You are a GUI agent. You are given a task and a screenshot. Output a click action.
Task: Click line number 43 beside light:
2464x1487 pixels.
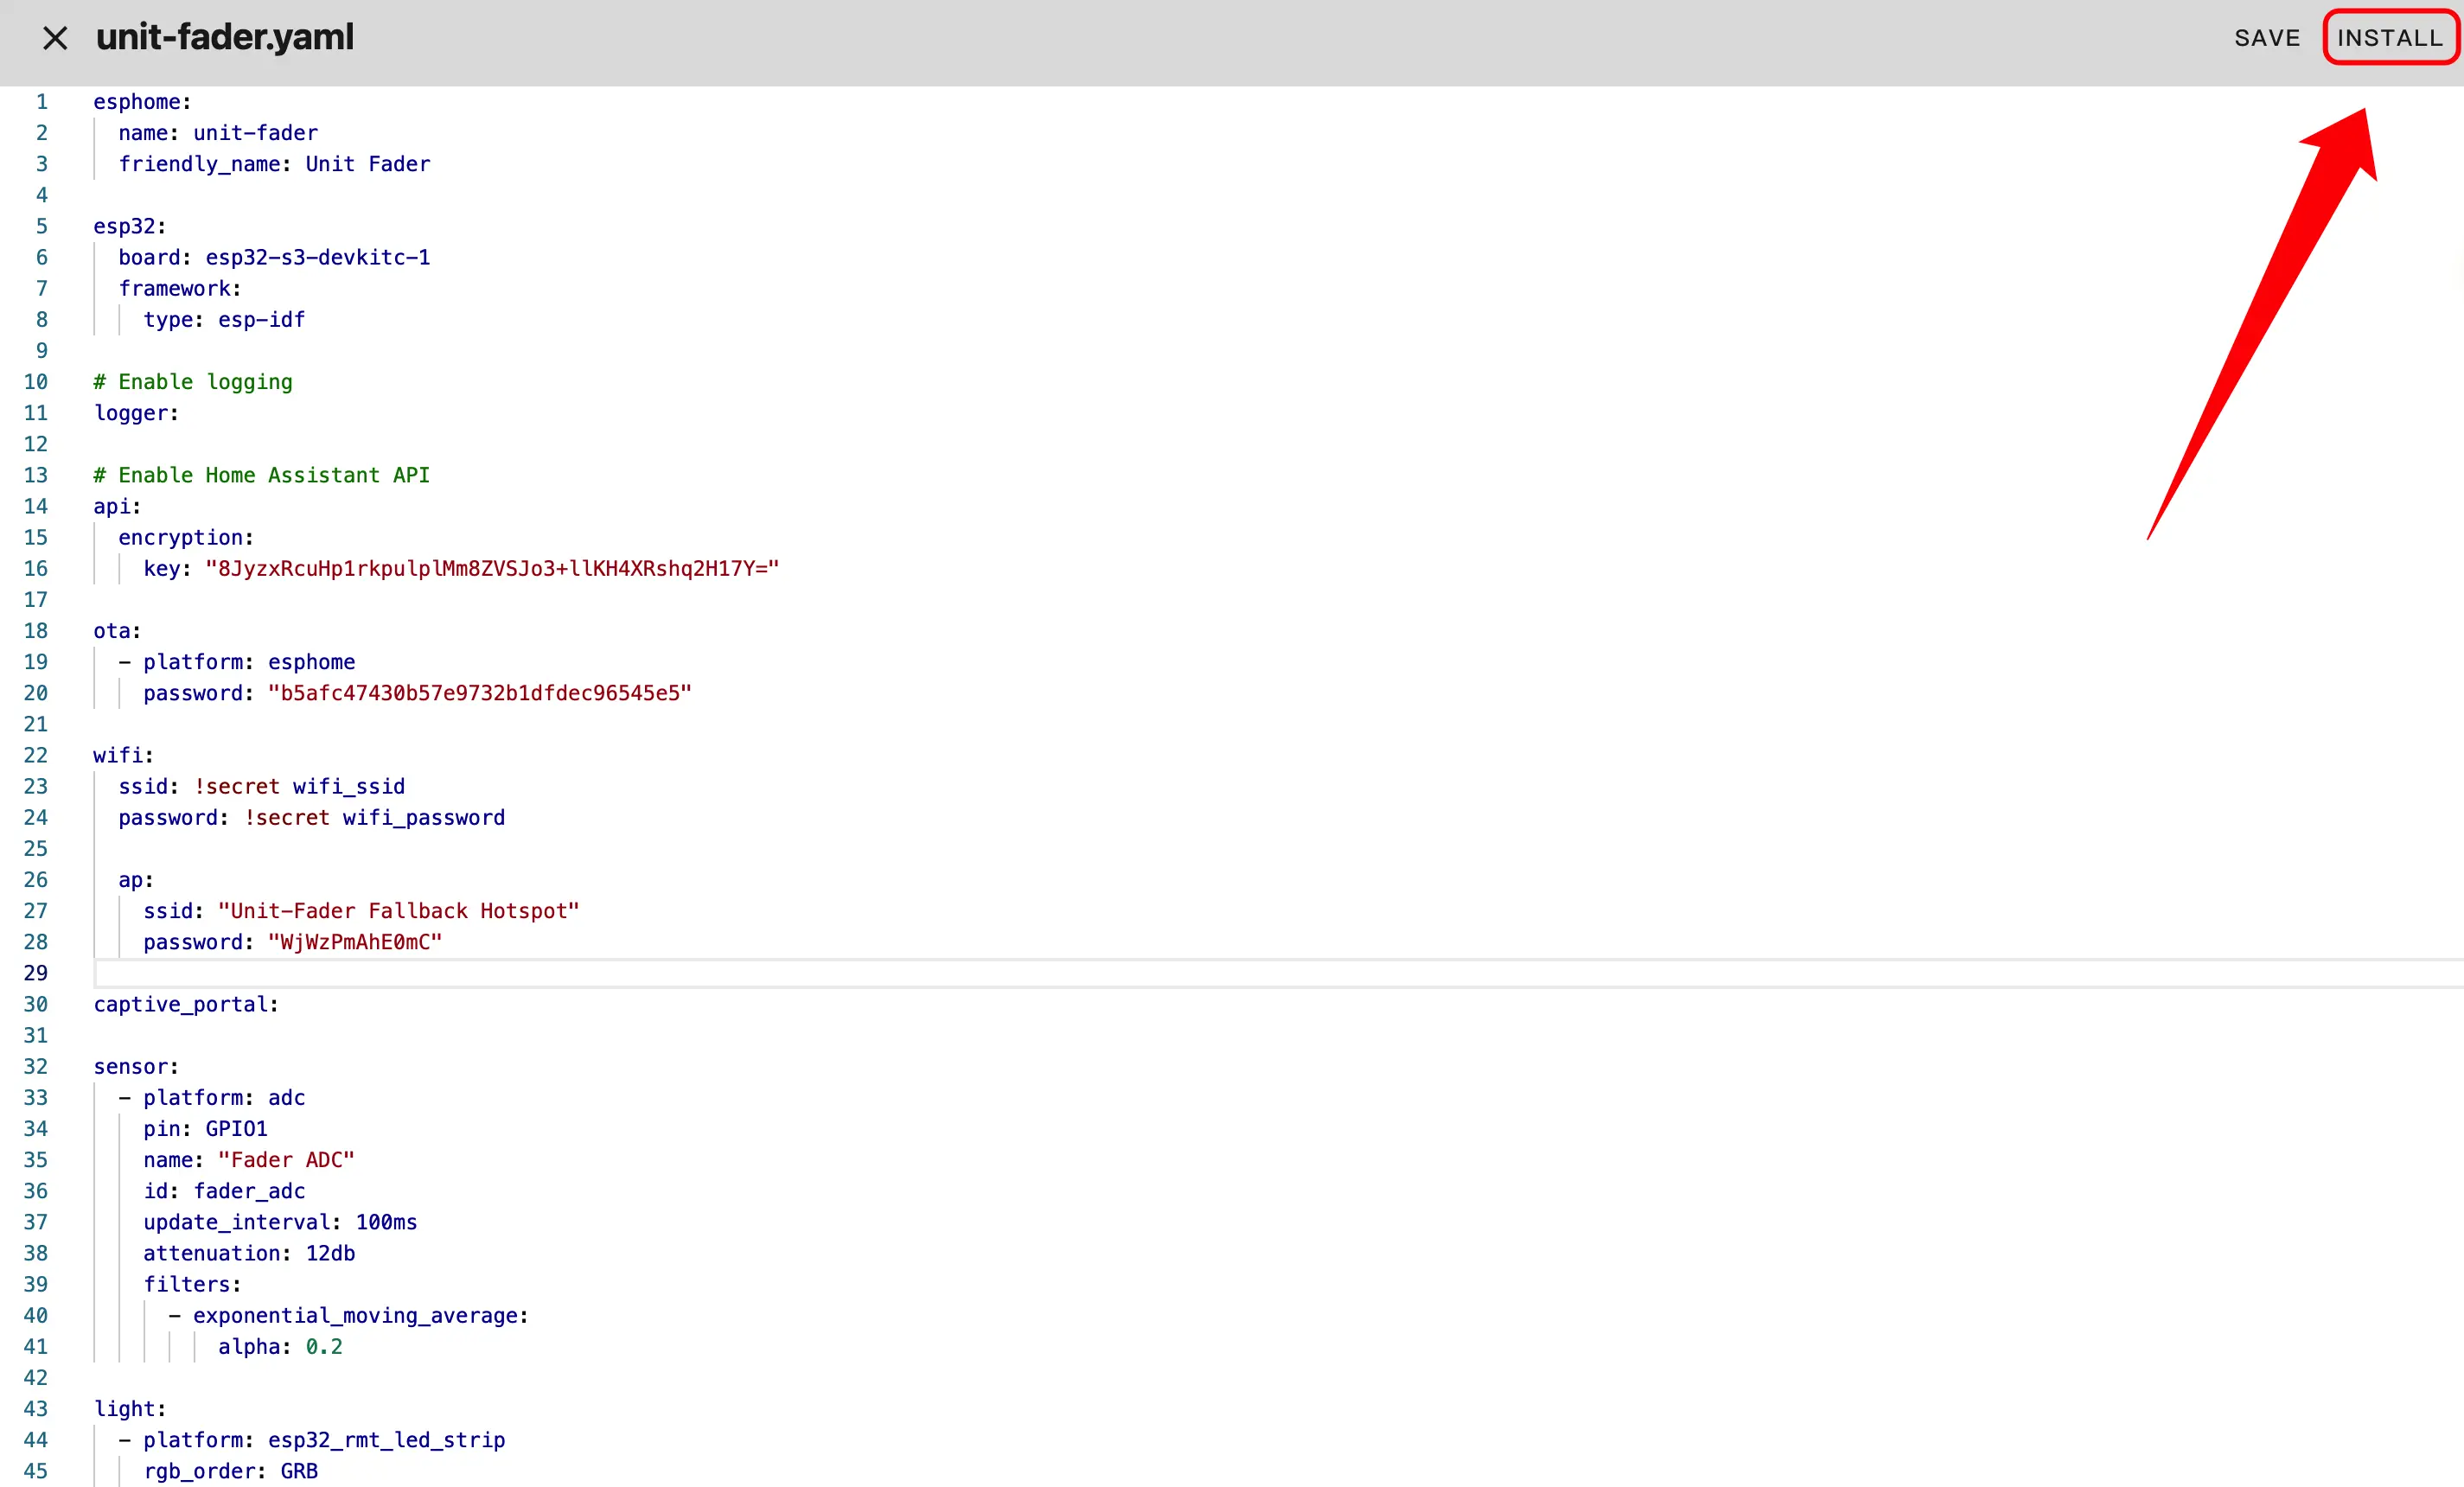(36, 1409)
